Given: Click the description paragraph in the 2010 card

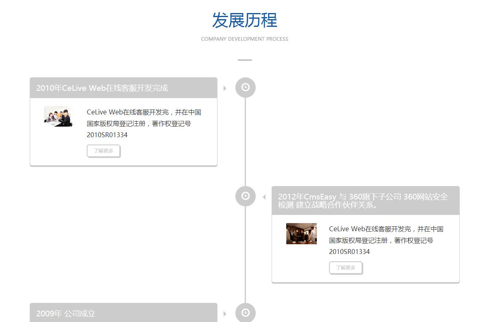Looking at the screenshot, I should [x=144, y=123].
